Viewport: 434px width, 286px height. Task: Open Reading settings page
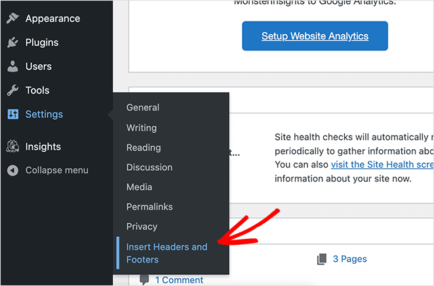pyautogui.click(x=144, y=147)
